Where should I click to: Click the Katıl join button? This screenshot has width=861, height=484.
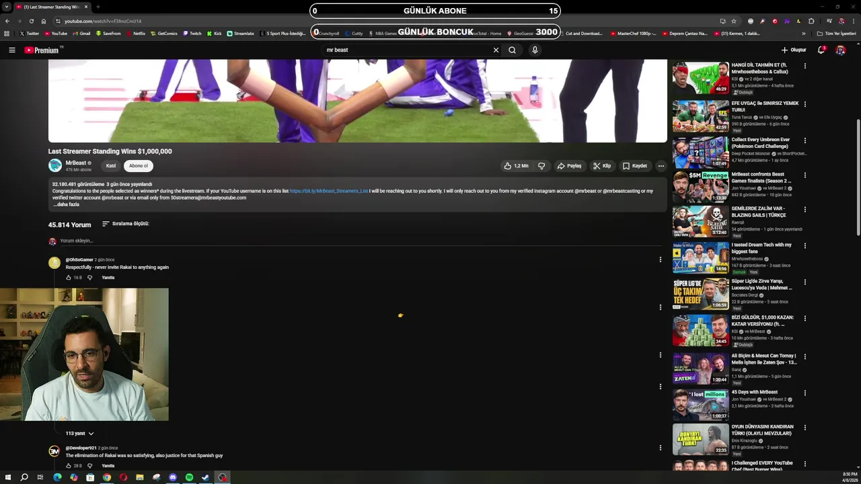click(x=111, y=165)
